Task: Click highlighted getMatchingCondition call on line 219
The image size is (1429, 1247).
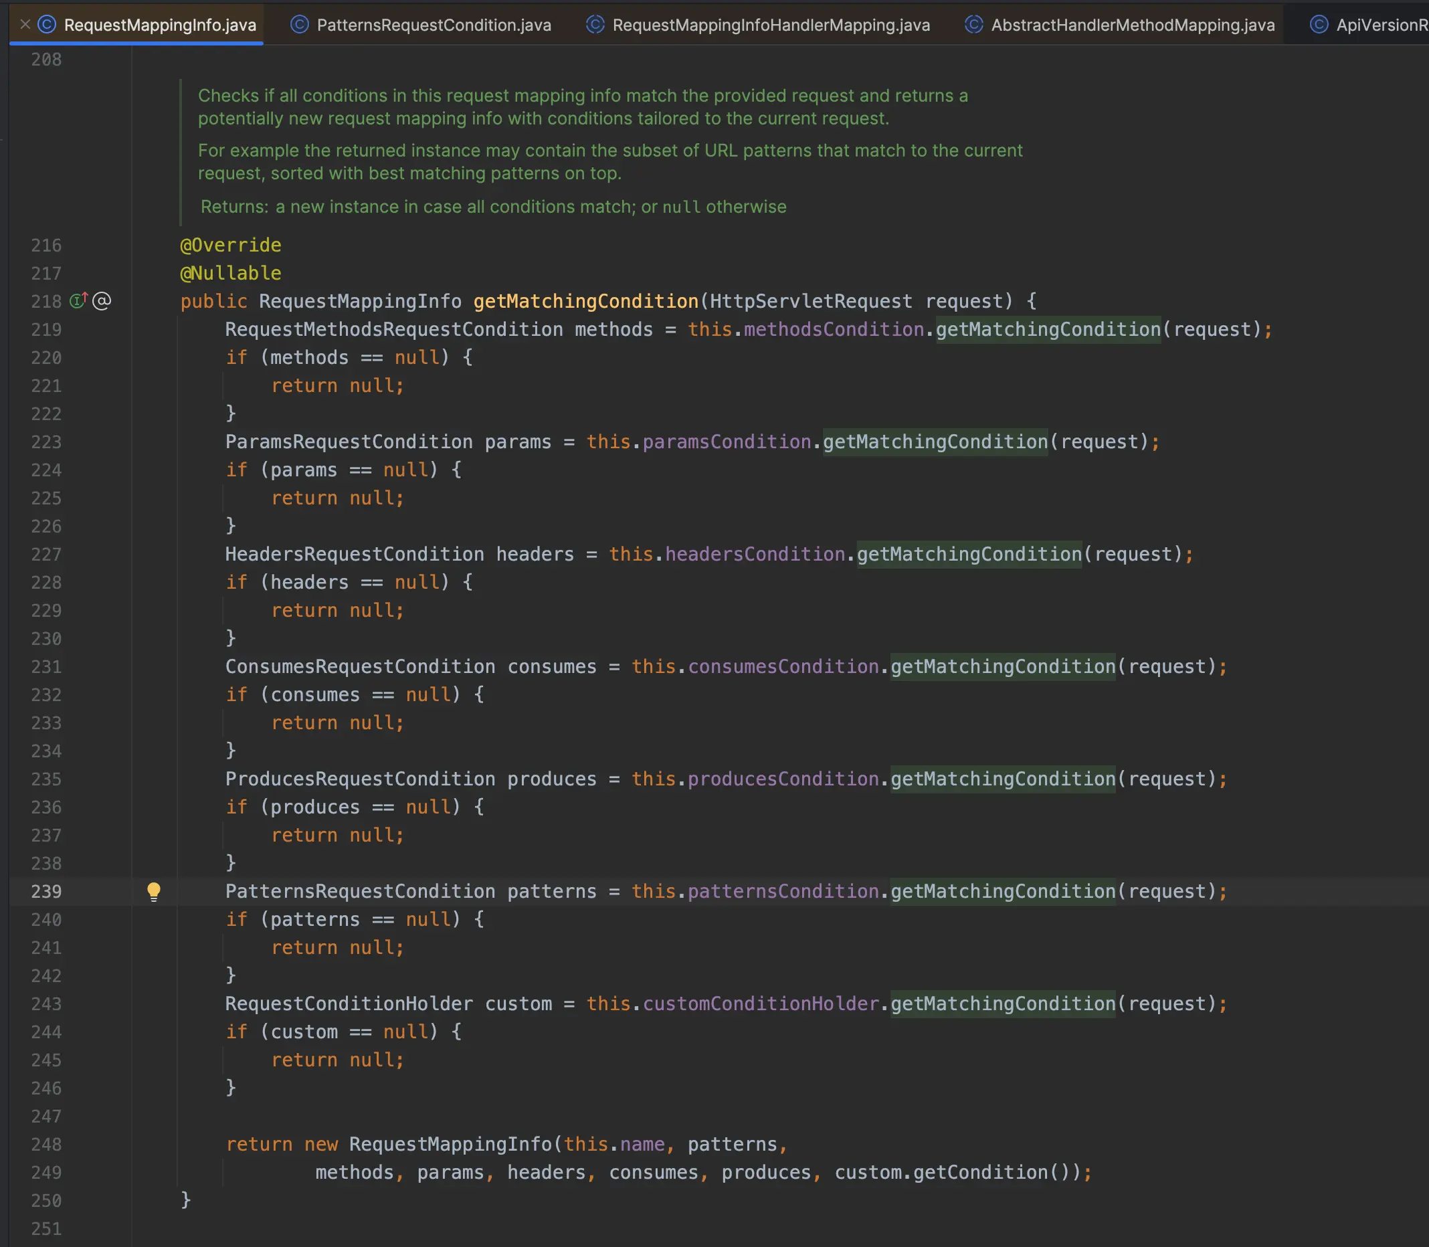Action: pyautogui.click(x=1048, y=329)
